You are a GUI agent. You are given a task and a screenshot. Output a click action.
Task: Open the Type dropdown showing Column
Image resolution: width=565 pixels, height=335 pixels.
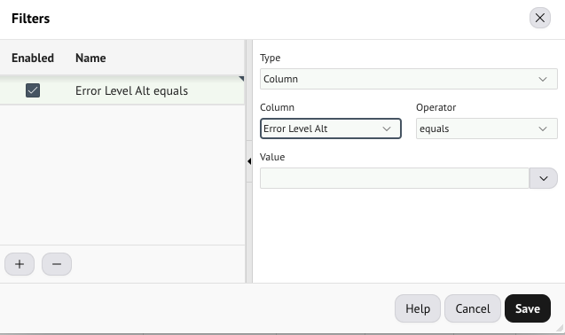point(409,79)
